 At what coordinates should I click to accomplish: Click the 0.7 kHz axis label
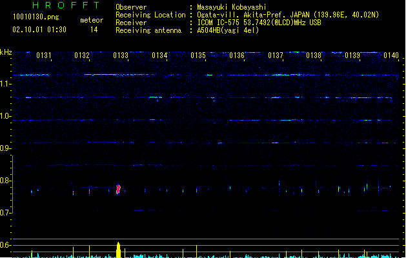(x=5, y=213)
